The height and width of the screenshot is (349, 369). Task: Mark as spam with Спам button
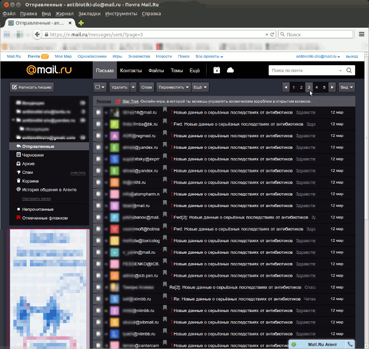(147, 87)
